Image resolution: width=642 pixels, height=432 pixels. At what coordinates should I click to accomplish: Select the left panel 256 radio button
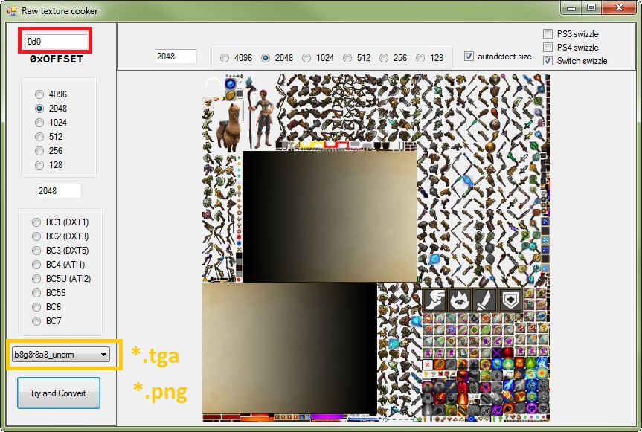[39, 151]
